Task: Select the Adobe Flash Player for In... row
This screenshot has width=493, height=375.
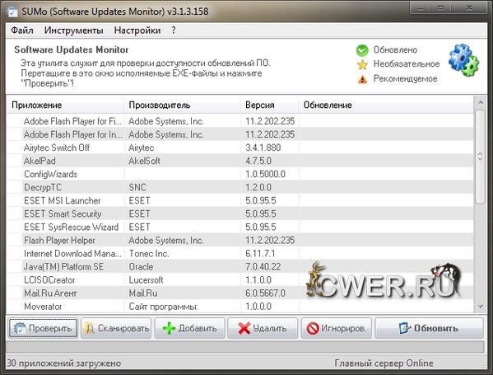Action: pyautogui.click(x=240, y=134)
